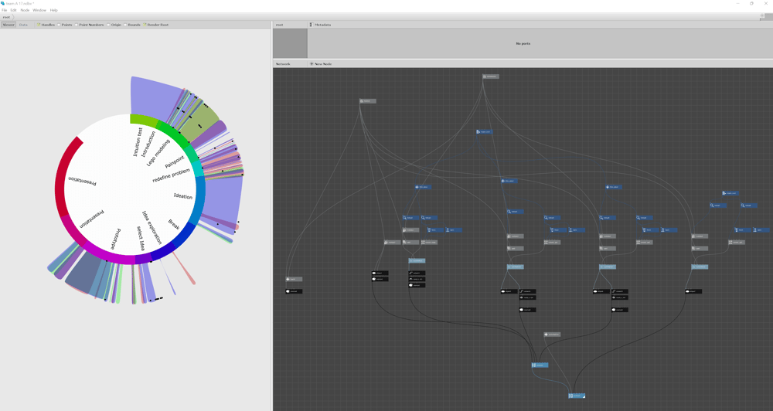The height and width of the screenshot is (411, 773).
Task: Open the Help menu
Action: tap(54, 10)
